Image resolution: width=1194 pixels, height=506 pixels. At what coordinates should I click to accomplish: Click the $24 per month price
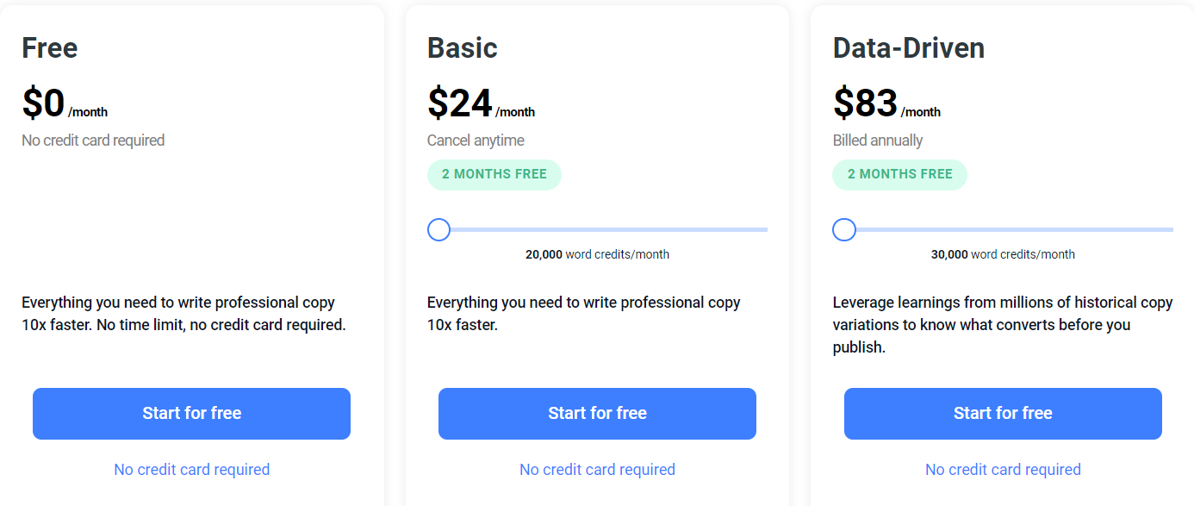481,104
